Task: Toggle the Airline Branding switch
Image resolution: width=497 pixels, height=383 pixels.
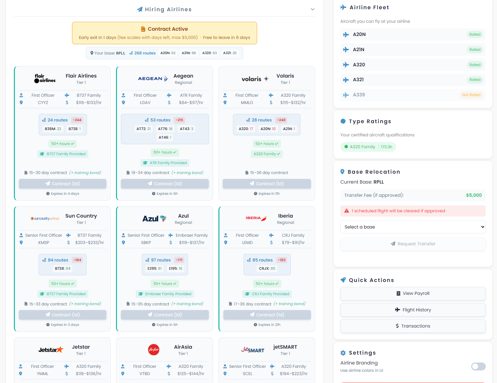Action: (x=478, y=366)
